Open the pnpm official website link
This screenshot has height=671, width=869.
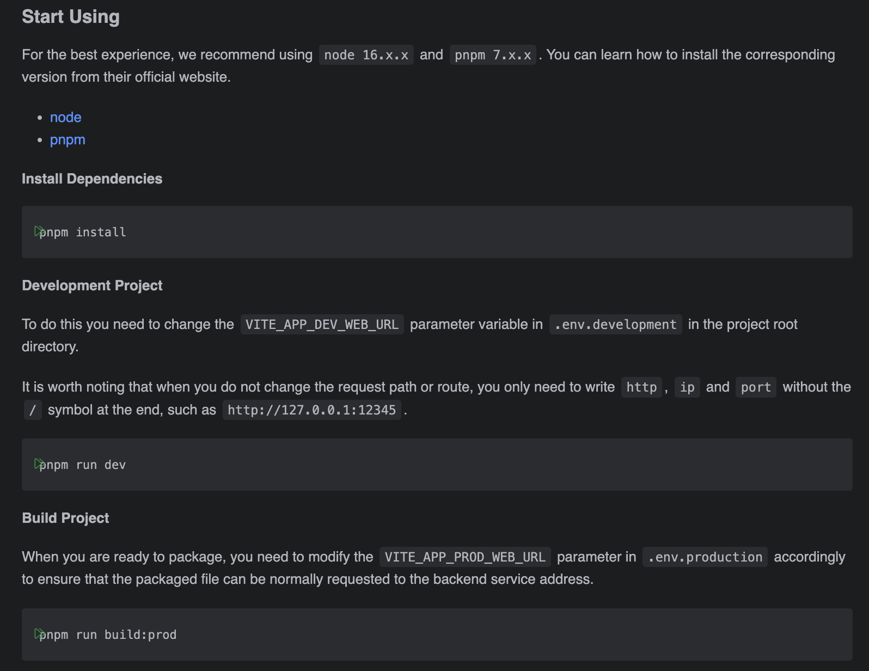pos(68,139)
